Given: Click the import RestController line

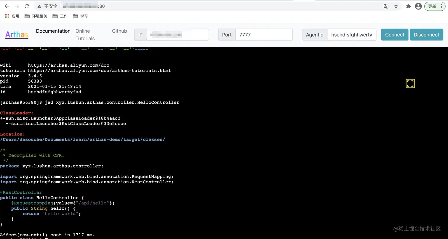Looking at the screenshot, I should (x=87, y=182).
